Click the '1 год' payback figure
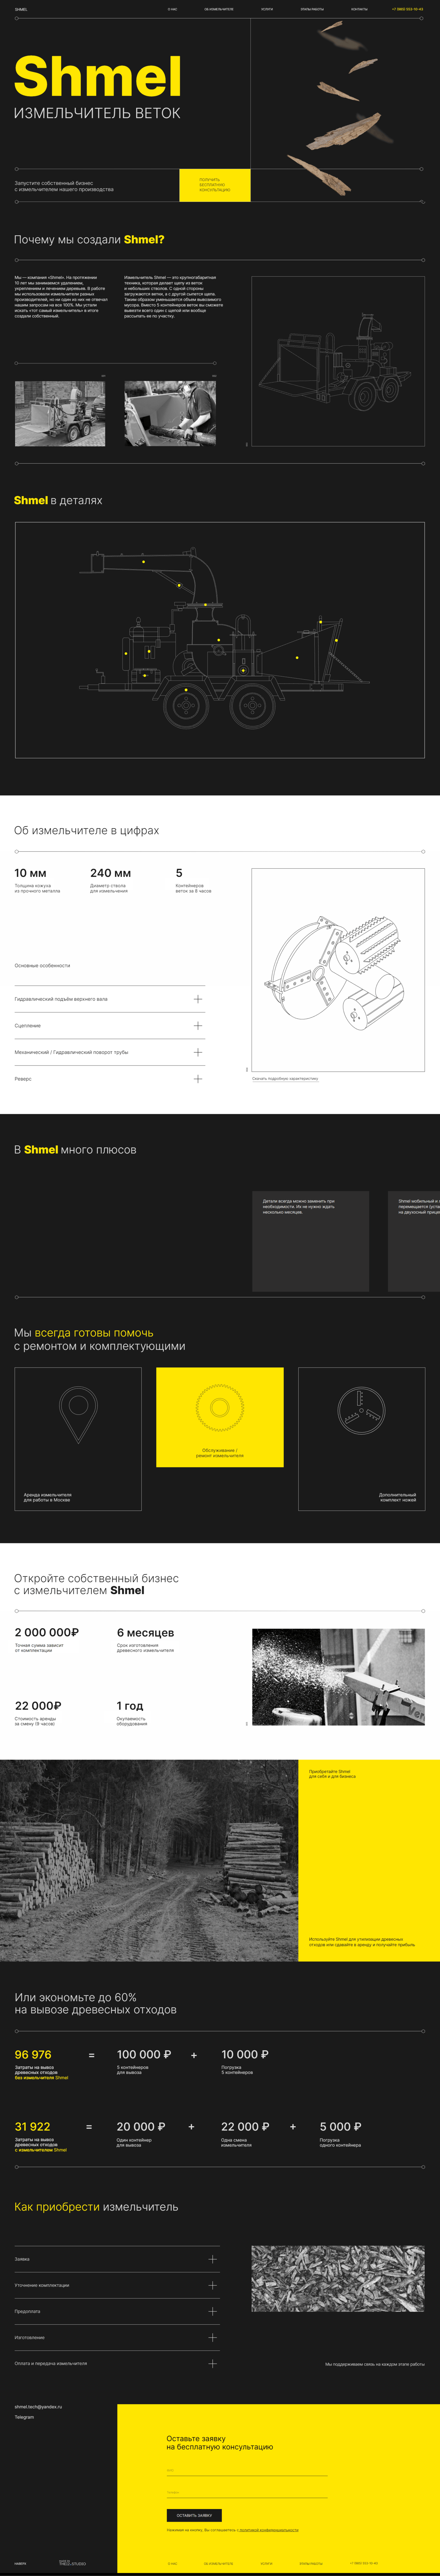 pos(130,1706)
